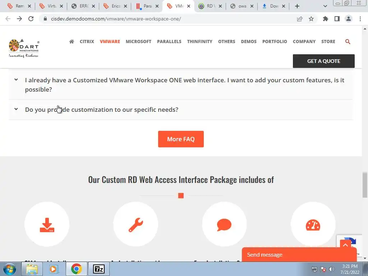Click the home icon in site navigation
The width and height of the screenshot is (368, 276).
pos(72,42)
